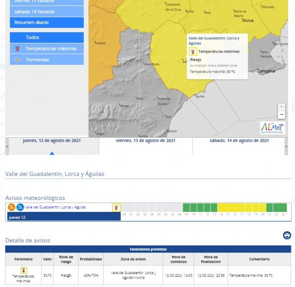Screen dimensions: 295x287
Task: Click the thermometer icon in the map tooltip
Action: click(193, 52)
